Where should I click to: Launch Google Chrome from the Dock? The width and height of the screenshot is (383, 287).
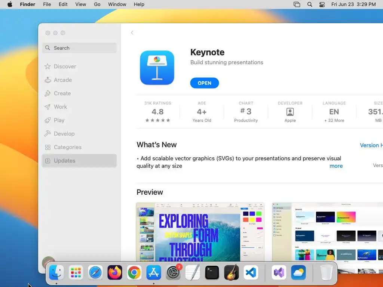134,272
